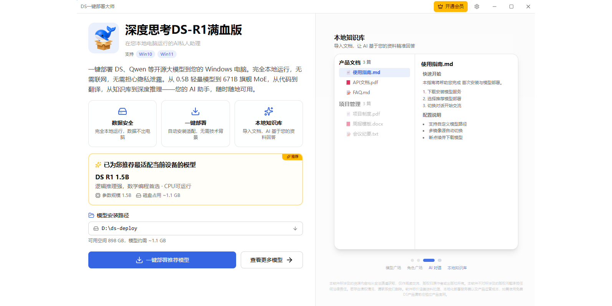Click step 切换对话开始交流 in preview

[444, 106]
